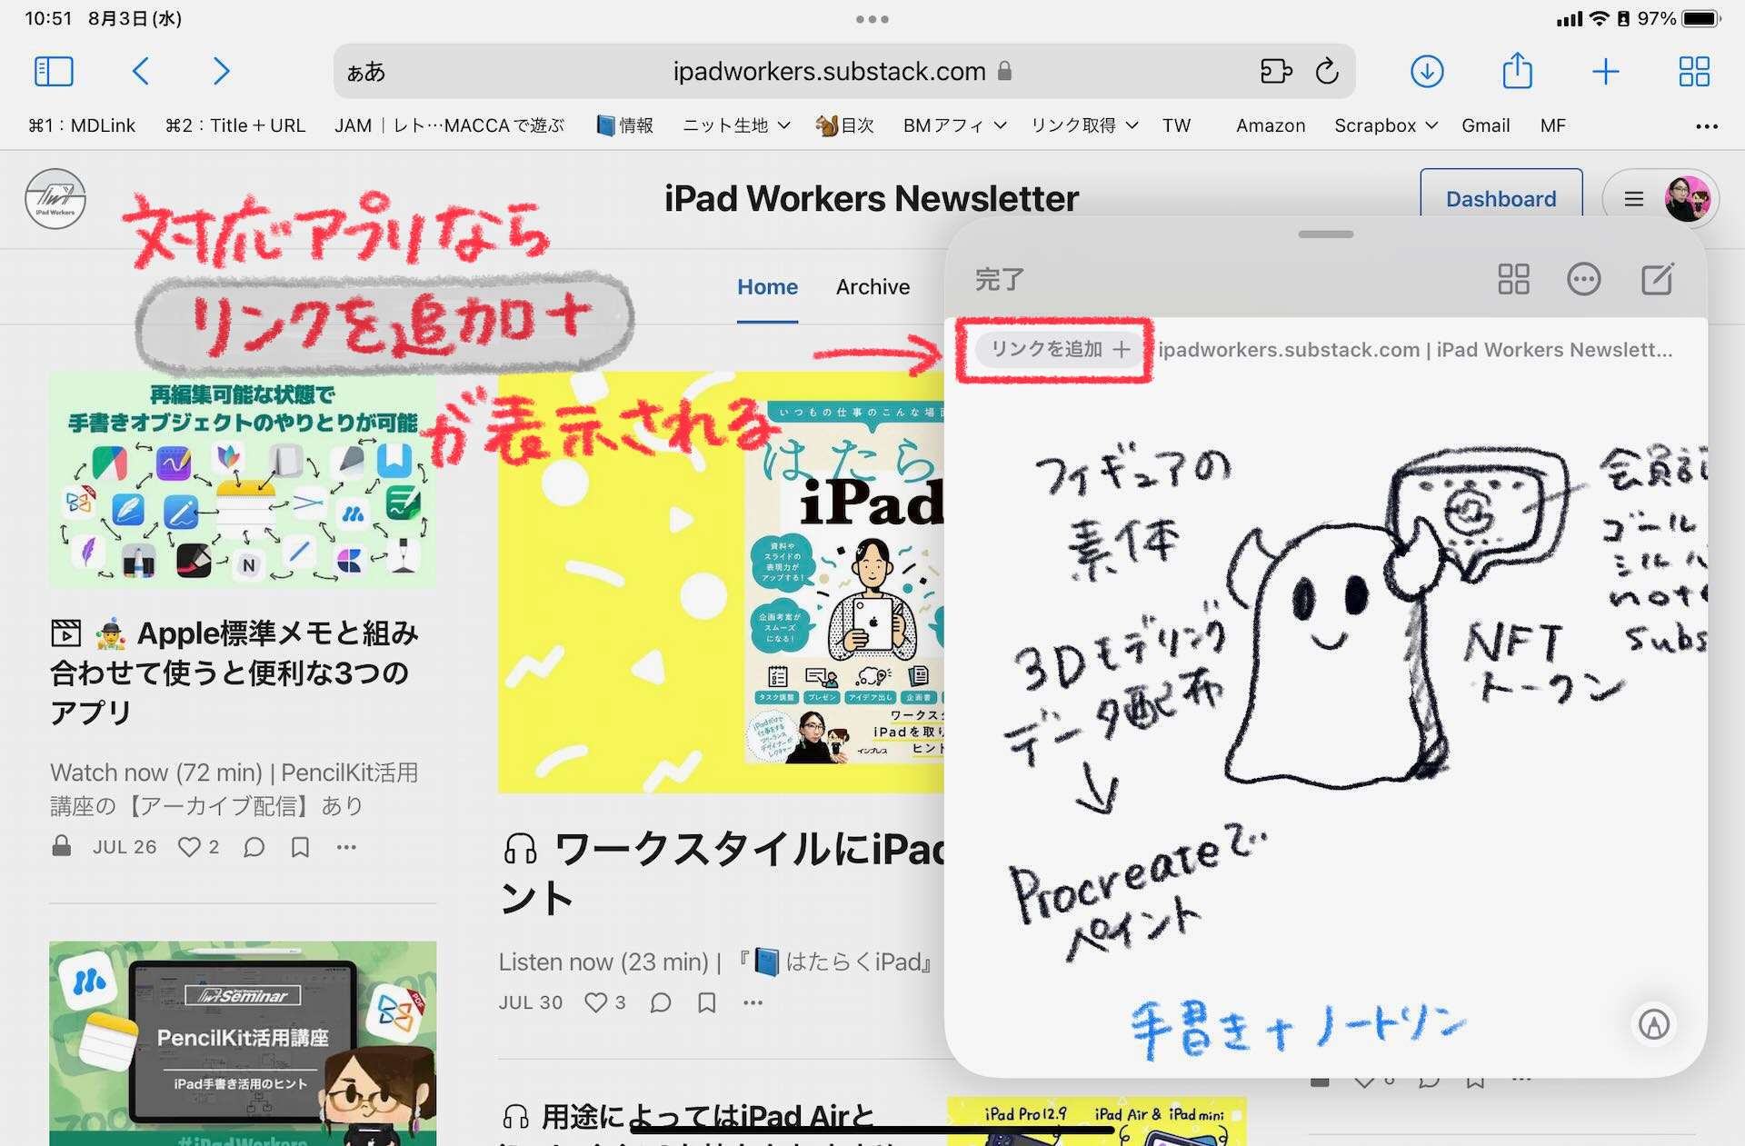Select the Home tab
The width and height of the screenshot is (1745, 1146).
(767, 287)
